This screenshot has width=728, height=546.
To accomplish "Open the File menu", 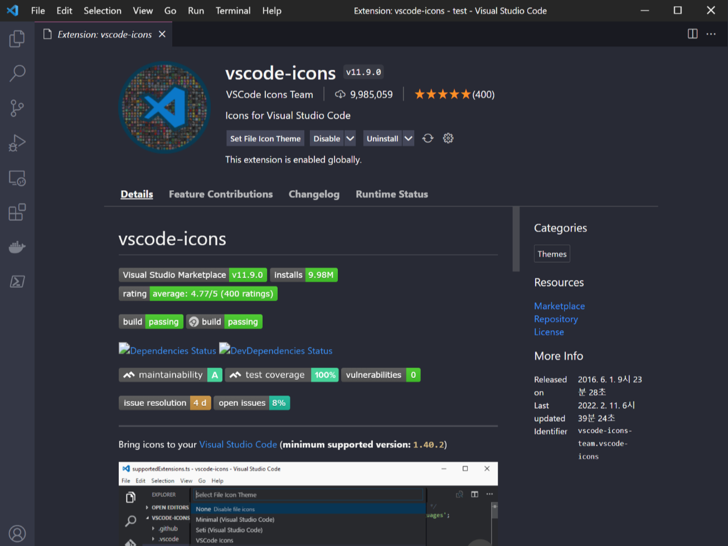I will (38, 11).
